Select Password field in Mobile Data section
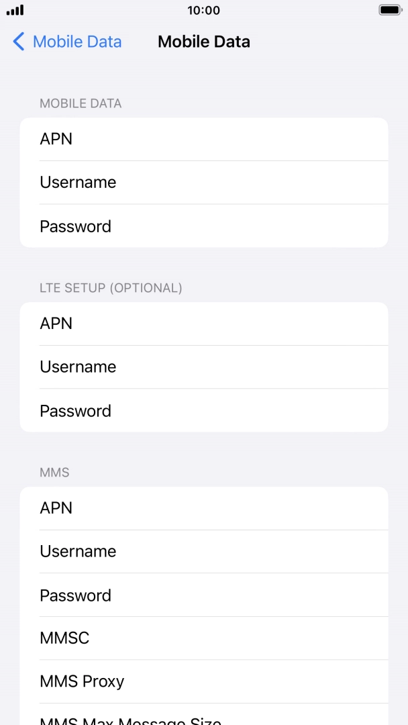Screen dimensions: 408x725 pos(204,226)
